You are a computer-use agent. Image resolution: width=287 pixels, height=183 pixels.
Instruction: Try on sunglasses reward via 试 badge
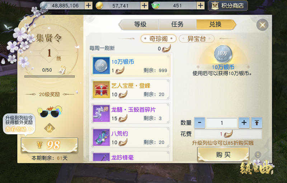point(50,129)
